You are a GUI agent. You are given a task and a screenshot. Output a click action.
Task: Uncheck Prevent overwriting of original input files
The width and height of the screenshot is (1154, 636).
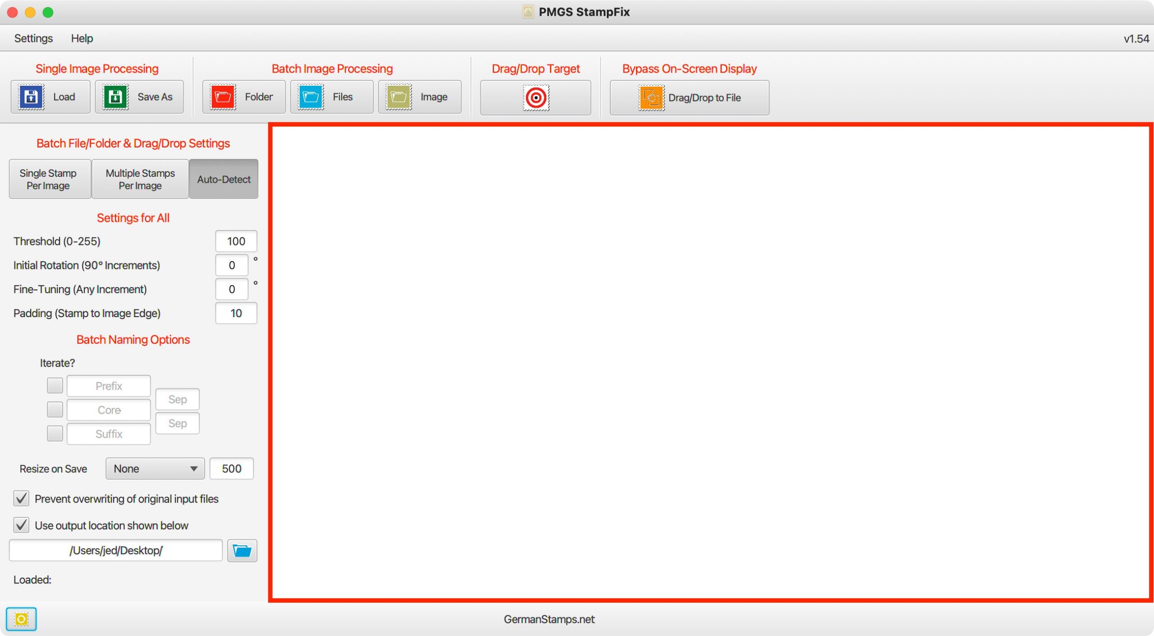click(21, 499)
